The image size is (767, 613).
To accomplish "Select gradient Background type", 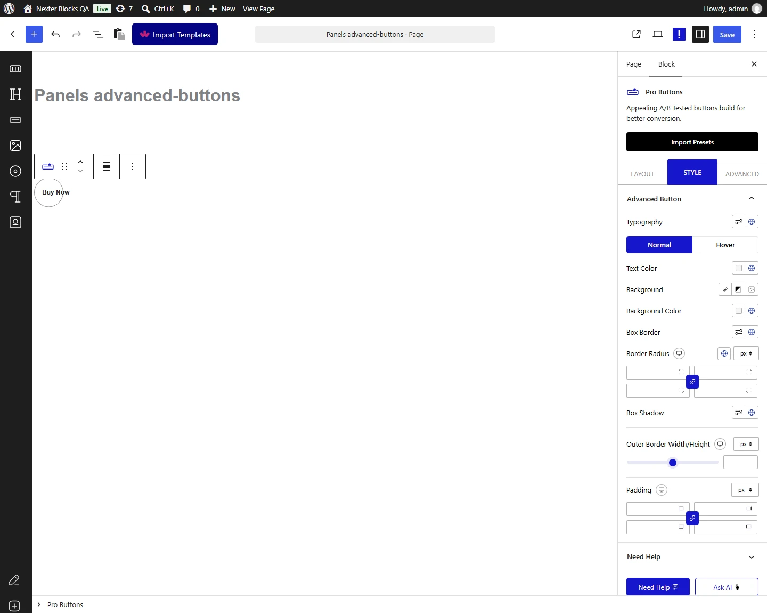I will click(x=738, y=289).
